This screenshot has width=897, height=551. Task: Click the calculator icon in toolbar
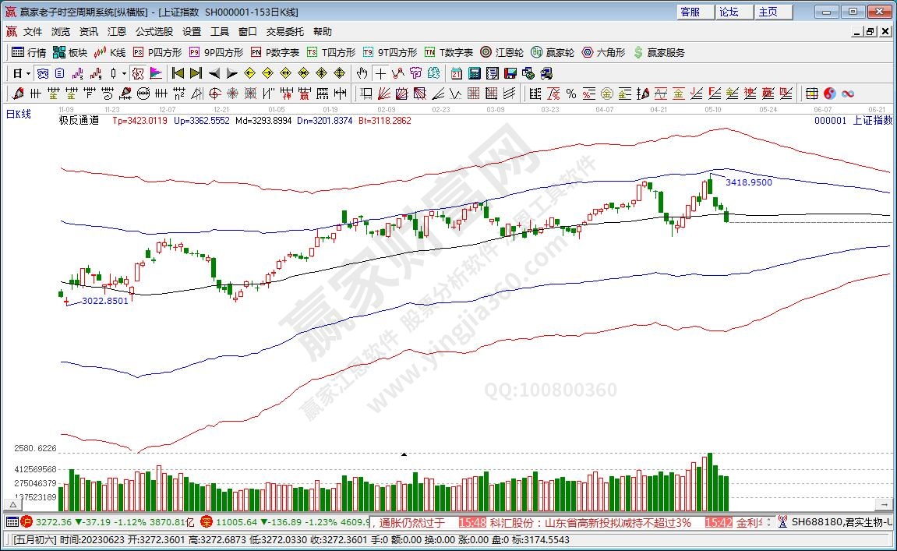coord(474,73)
